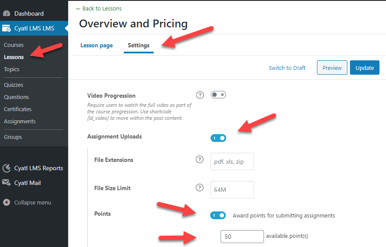Open File Extensions help question mark
Viewport: 386px width, 247px height.
click(x=200, y=159)
